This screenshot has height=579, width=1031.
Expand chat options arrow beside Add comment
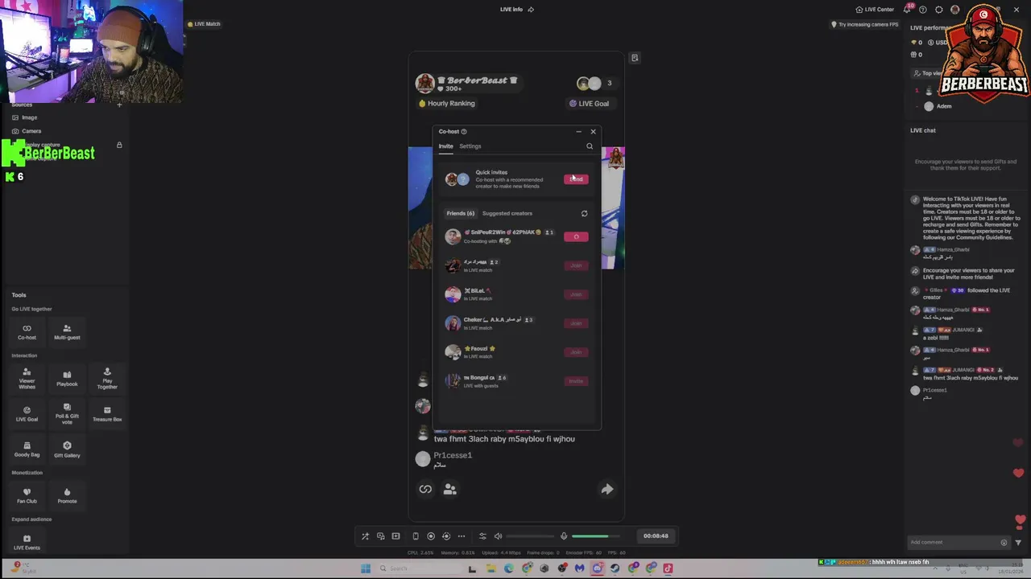pyautogui.click(x=1018, y=542)
